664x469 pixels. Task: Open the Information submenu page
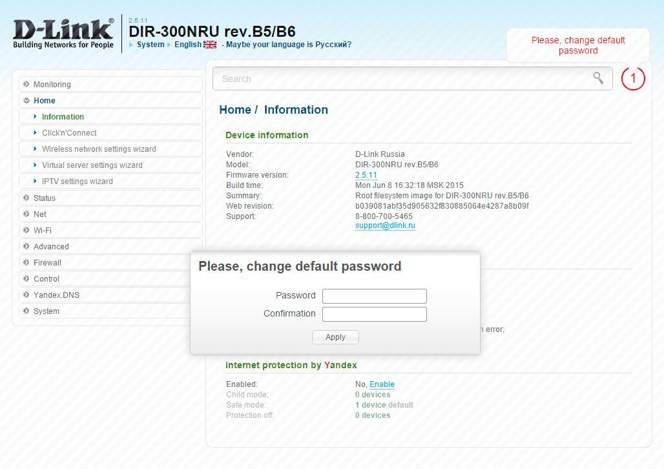click(x=110, y=116)
